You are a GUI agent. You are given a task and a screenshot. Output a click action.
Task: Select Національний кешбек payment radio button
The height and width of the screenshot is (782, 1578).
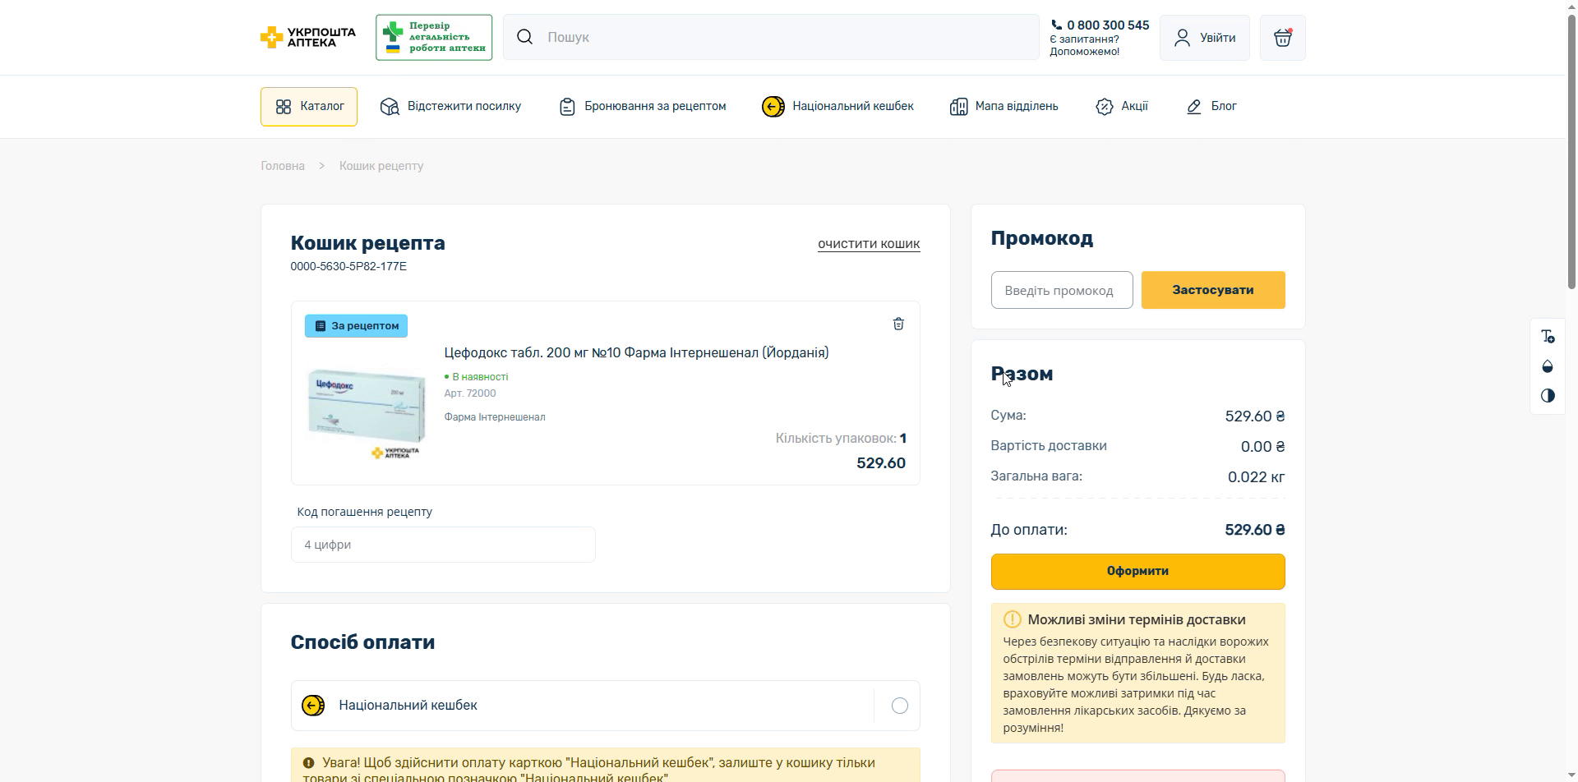click(x=899, y=706)
